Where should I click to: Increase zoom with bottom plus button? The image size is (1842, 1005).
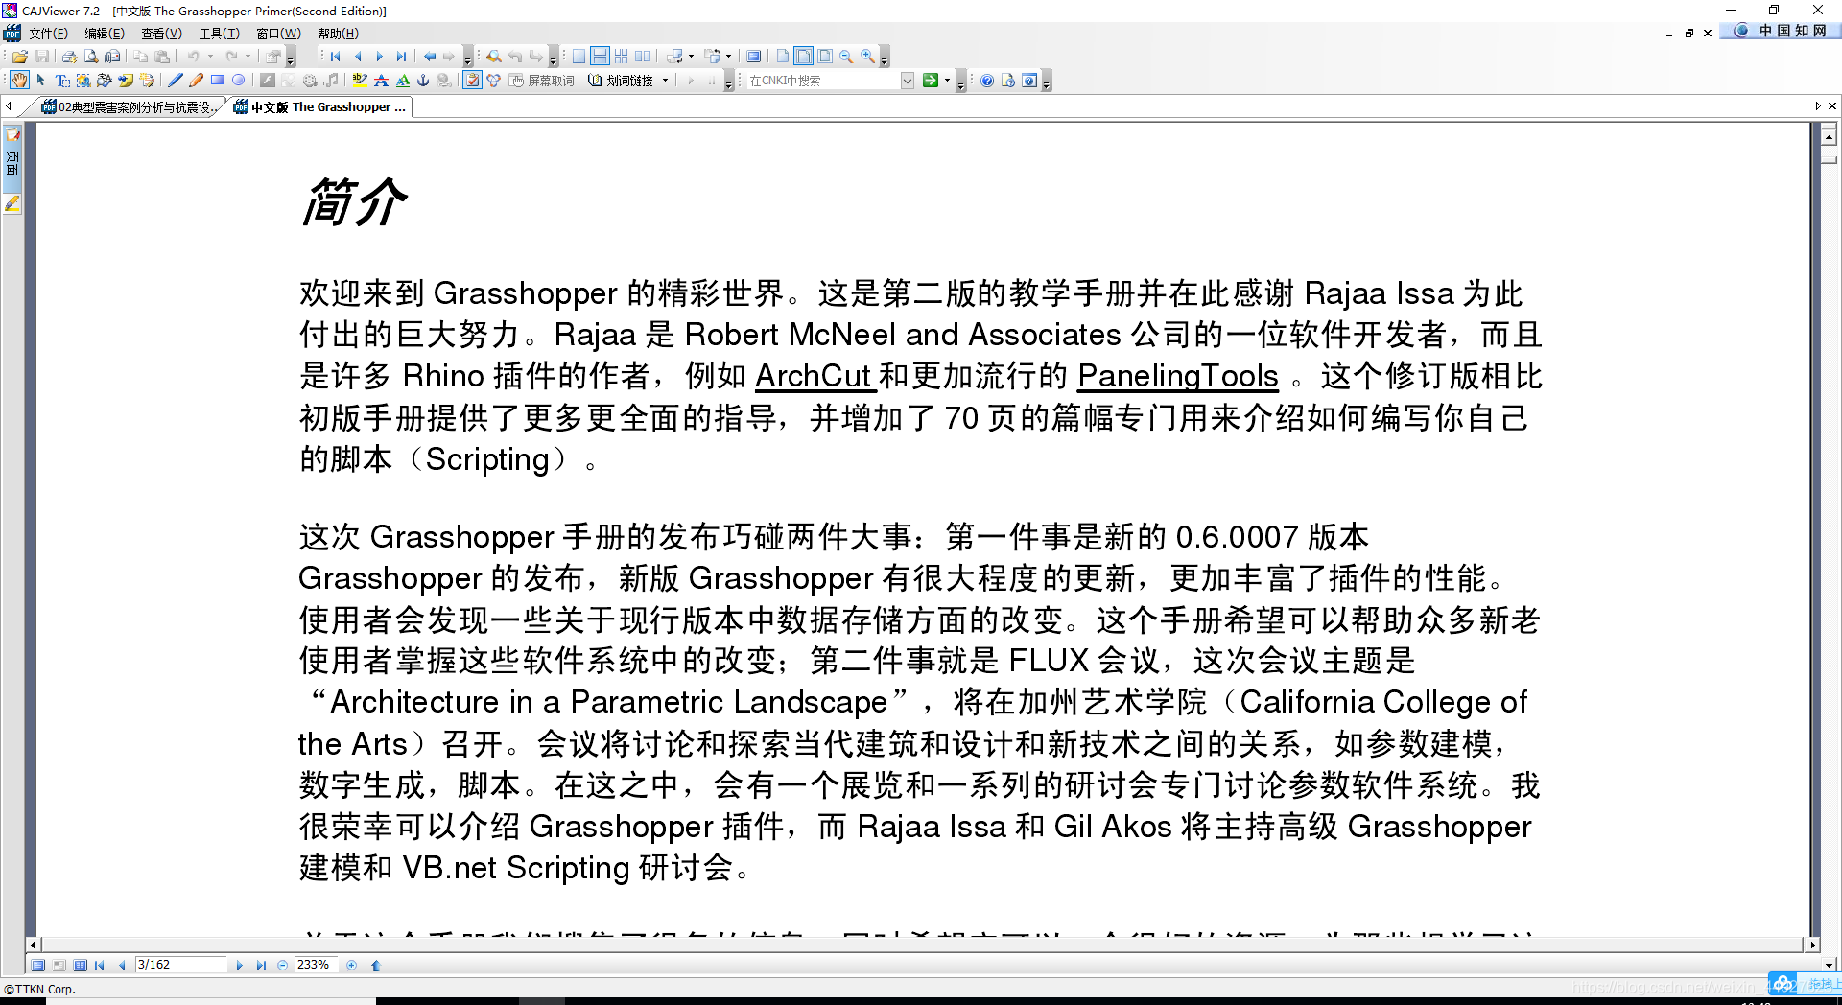click(x=352, y=966)
